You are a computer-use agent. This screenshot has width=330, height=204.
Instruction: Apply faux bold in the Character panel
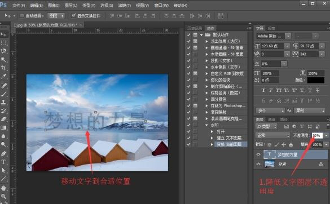pyautogui.click(x=263, y=90)
